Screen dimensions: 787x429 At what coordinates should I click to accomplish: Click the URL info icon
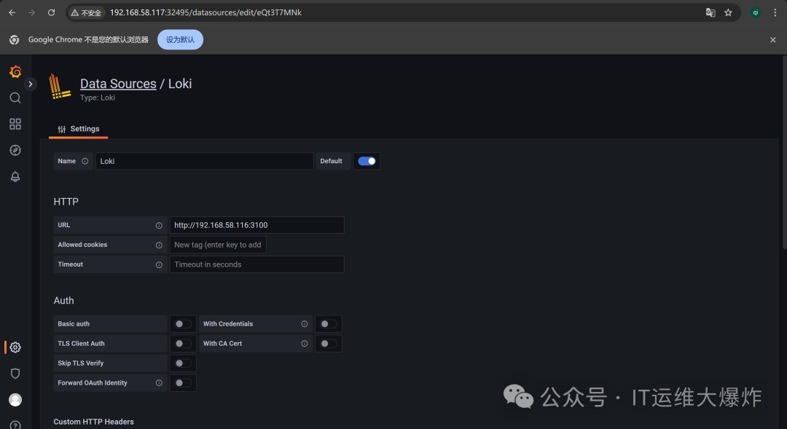[159, 225]
